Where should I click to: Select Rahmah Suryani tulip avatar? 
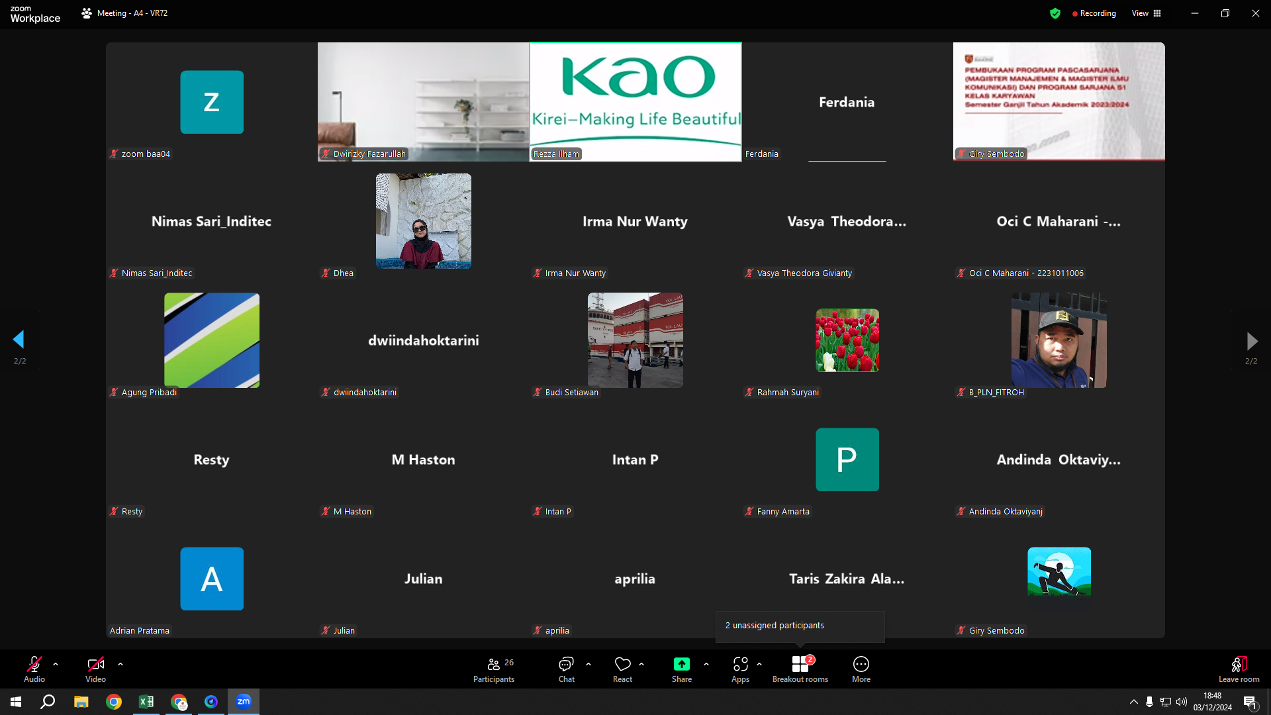coord(847,340)
